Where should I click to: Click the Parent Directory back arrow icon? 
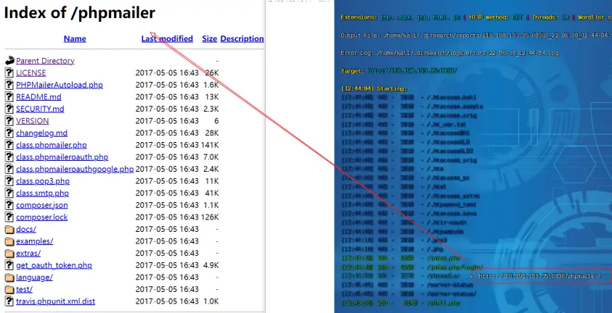(x=9, y=61)
